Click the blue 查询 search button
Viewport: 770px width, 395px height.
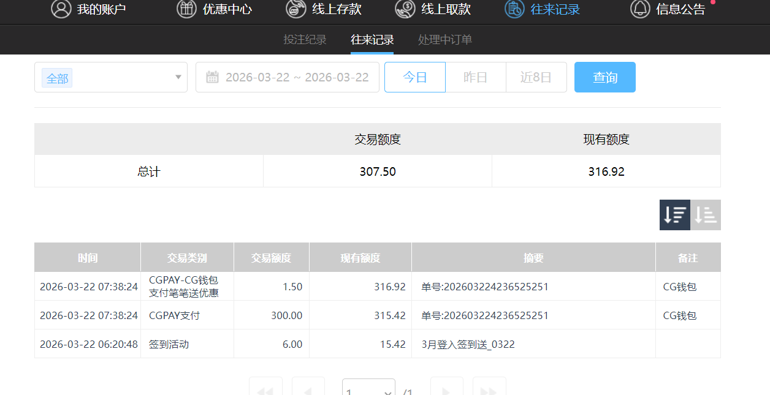(604, 77)
